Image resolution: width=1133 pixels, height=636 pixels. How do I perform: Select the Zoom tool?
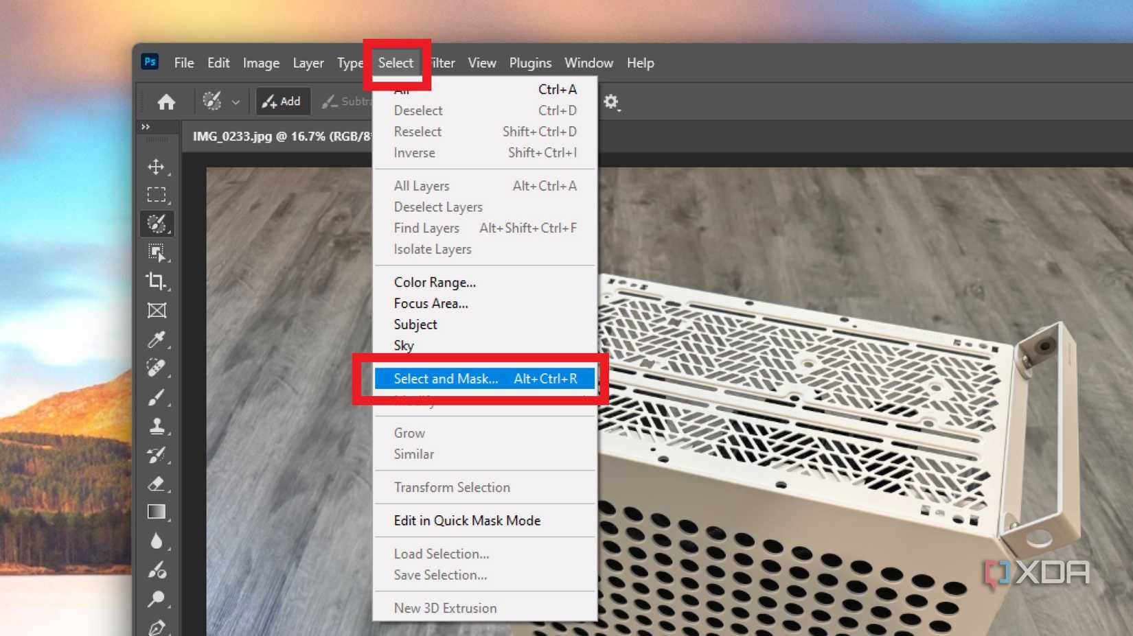click(x=157, y=597)
